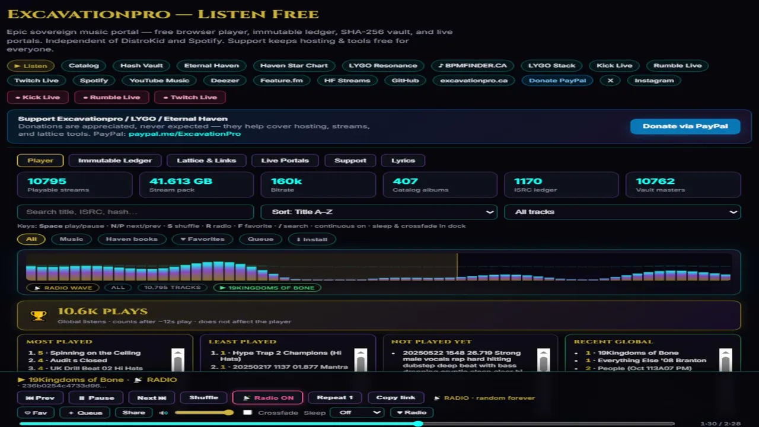Open the Listen pill link

tap(31, 66)
